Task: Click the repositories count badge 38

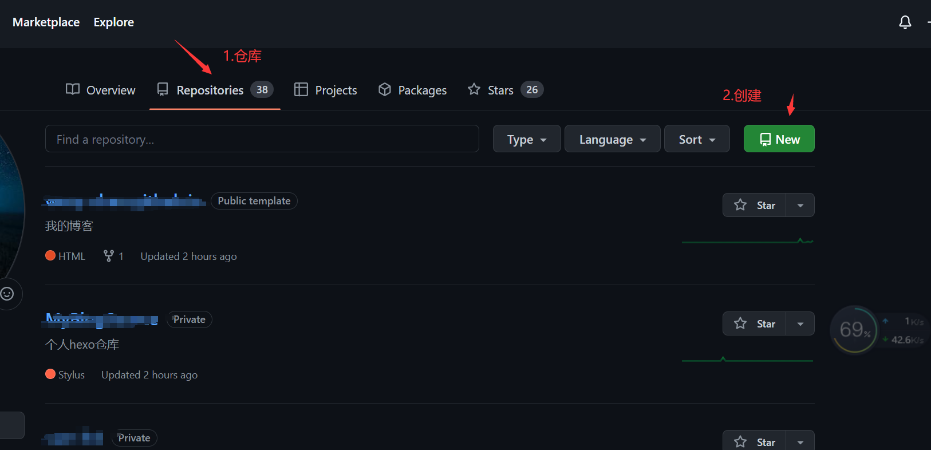Action: tap(262, 89)
